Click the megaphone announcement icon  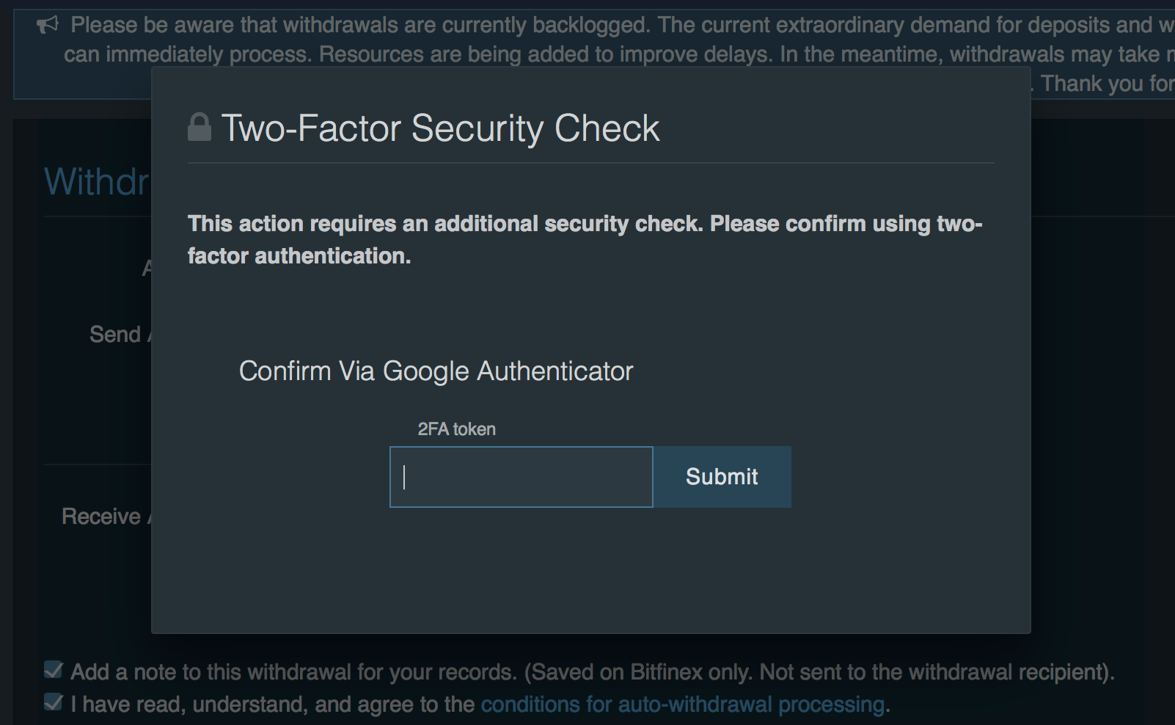coord(47,26)
